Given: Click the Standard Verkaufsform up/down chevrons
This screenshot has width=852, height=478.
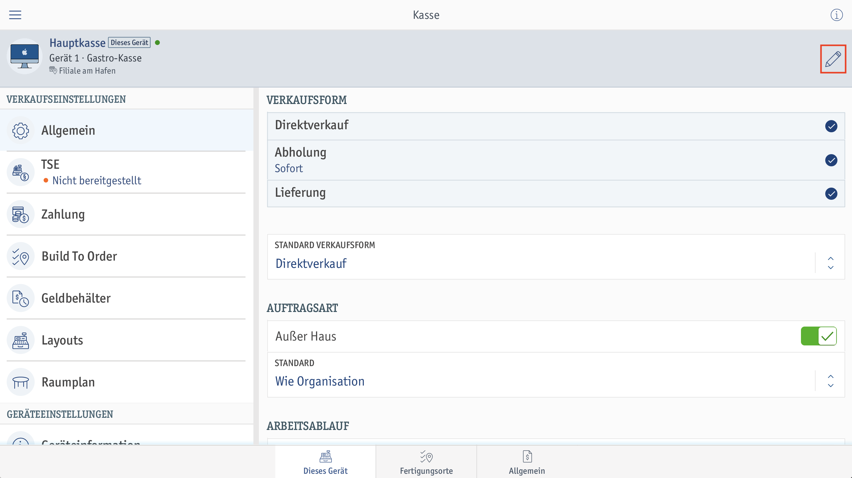Looking at the screenshot, I should tap(830, 263).
